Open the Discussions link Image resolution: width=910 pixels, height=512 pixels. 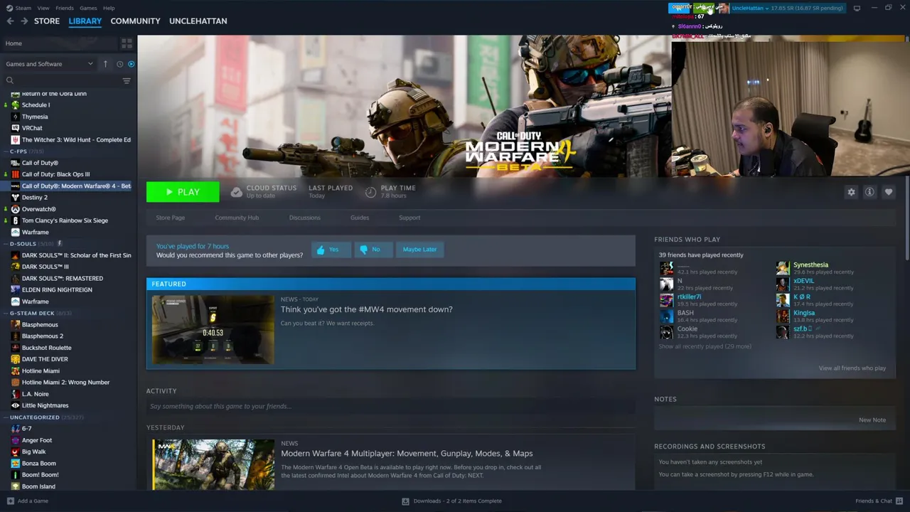[x=305, y=218]
